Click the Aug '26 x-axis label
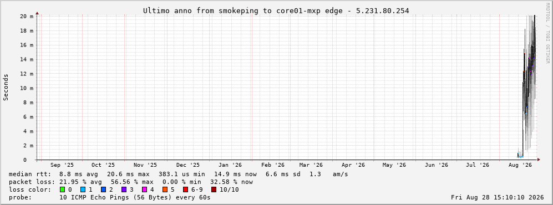Screen dimensions: 553x205 521,165
